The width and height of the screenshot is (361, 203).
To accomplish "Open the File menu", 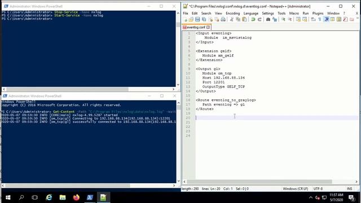I will click(186, 14).
